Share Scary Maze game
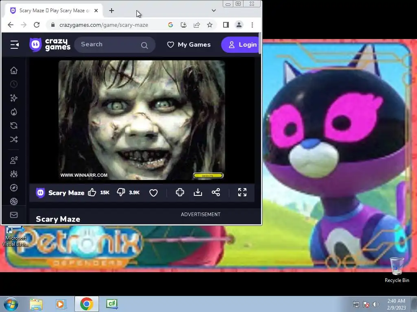 [x=216, y=192]
